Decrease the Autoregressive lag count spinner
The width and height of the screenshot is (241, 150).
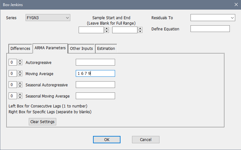[20, 64]
